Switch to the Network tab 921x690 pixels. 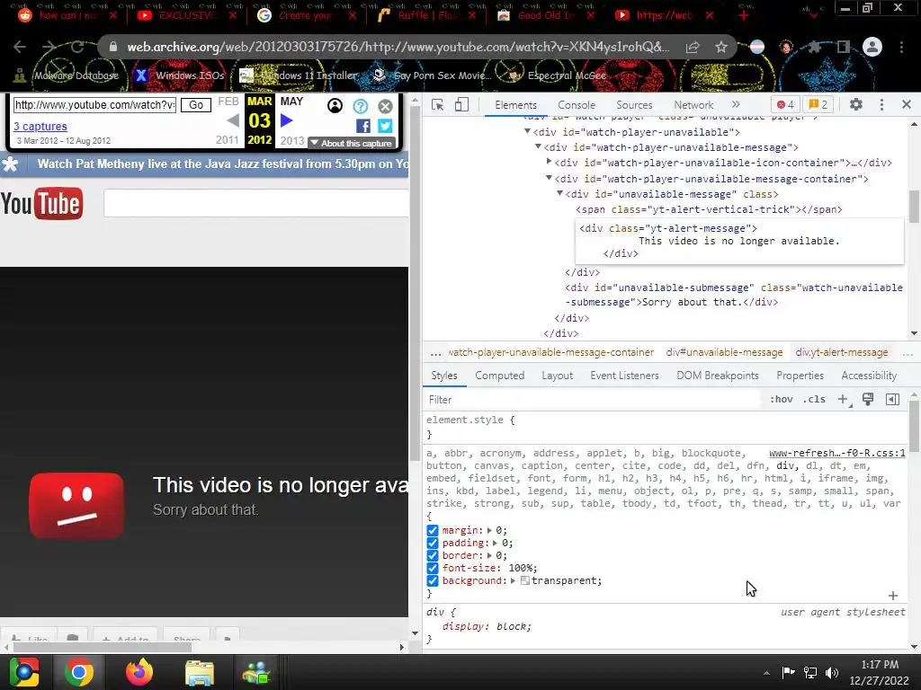coord(693,104)
